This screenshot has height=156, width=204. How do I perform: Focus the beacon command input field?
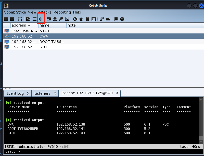tap(104, 151)
